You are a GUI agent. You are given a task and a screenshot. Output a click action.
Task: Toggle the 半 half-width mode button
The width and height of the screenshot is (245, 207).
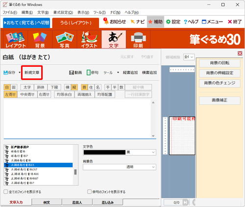pyautogui.click(x=115, y=87)
